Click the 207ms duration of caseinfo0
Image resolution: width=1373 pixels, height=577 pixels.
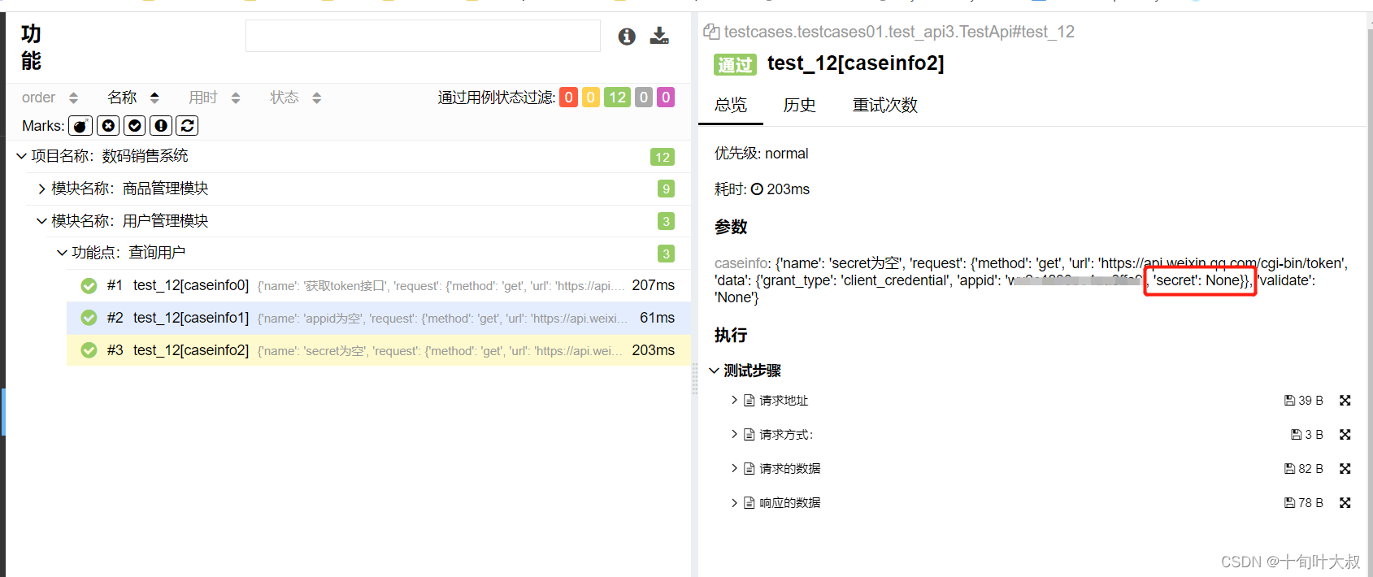click(654, 285)
